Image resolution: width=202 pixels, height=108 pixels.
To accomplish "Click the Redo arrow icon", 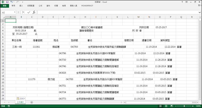I will point(17,2).
